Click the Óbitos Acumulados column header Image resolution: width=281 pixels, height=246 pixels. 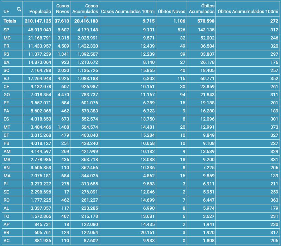coord(202,9)
